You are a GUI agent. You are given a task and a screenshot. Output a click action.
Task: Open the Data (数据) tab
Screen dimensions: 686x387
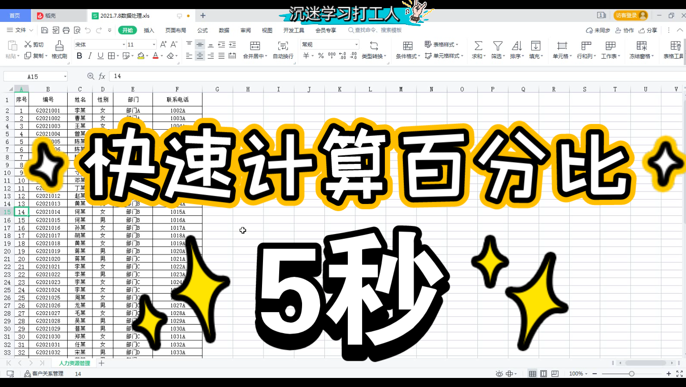[x=224, y=30]
